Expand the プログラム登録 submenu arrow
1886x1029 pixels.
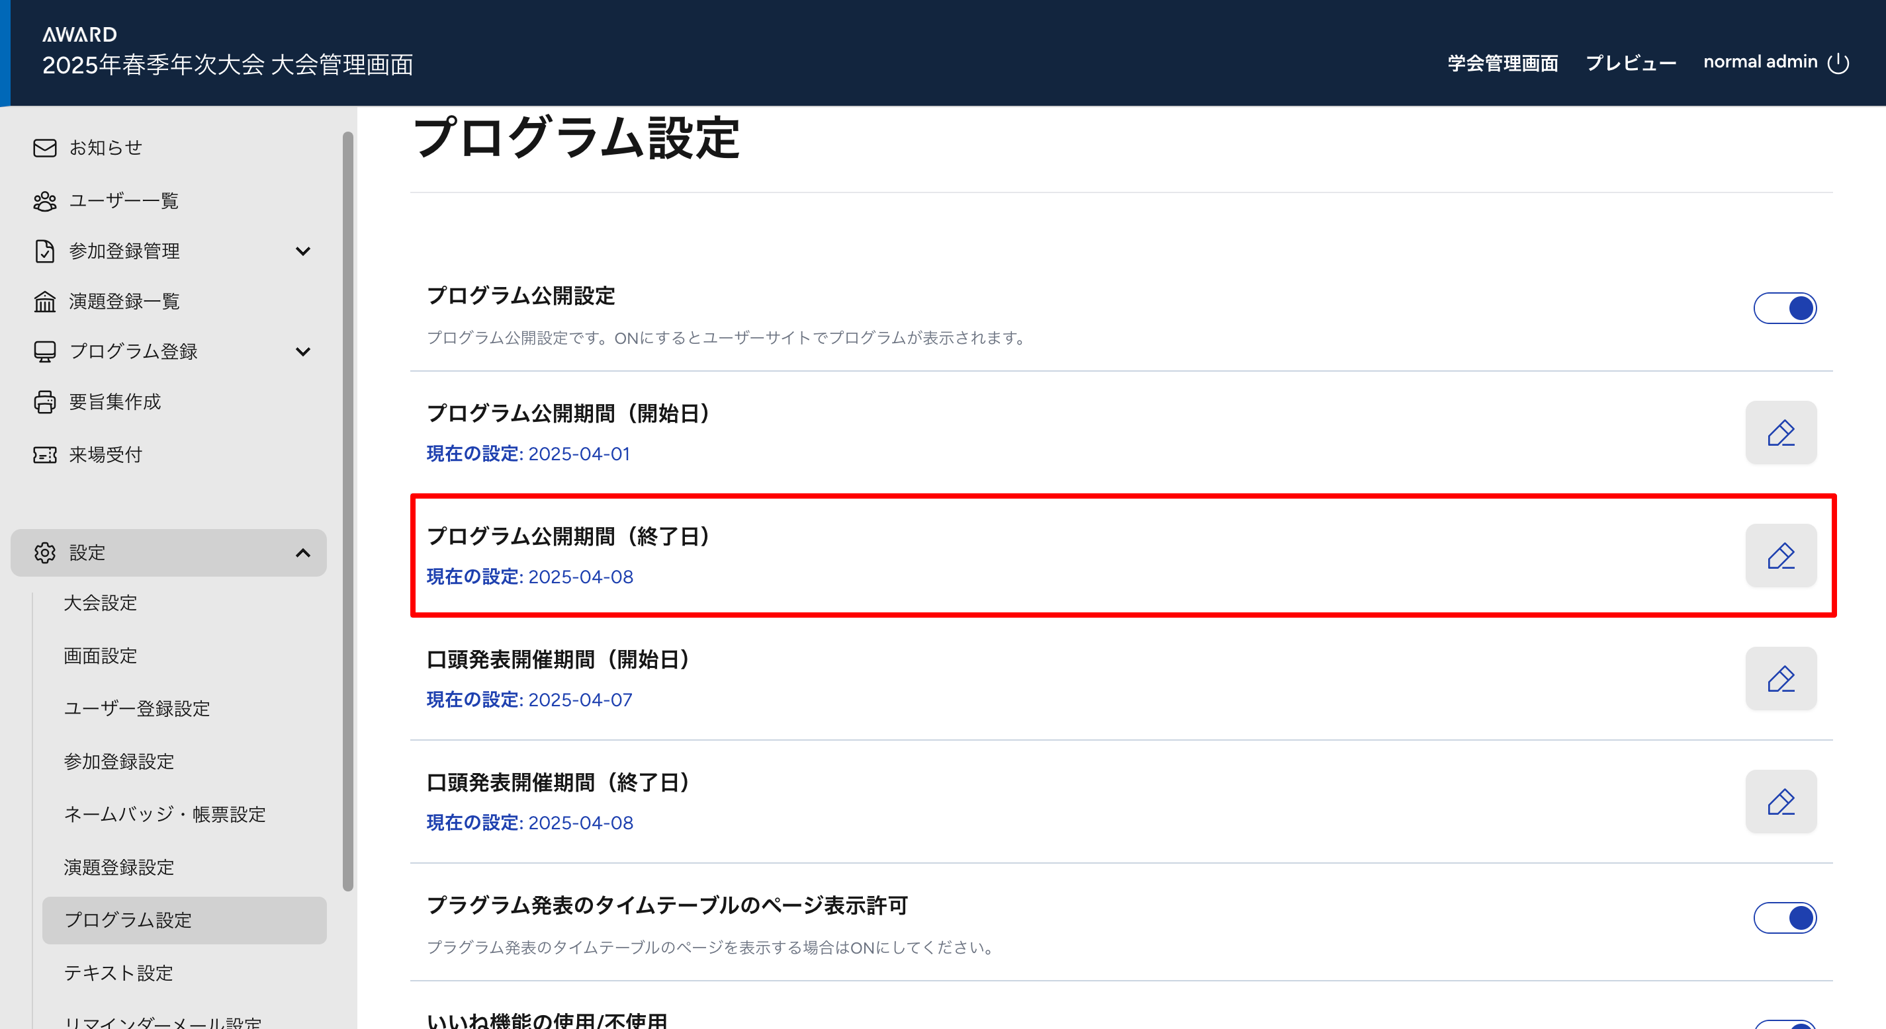(x=303, y=352)
